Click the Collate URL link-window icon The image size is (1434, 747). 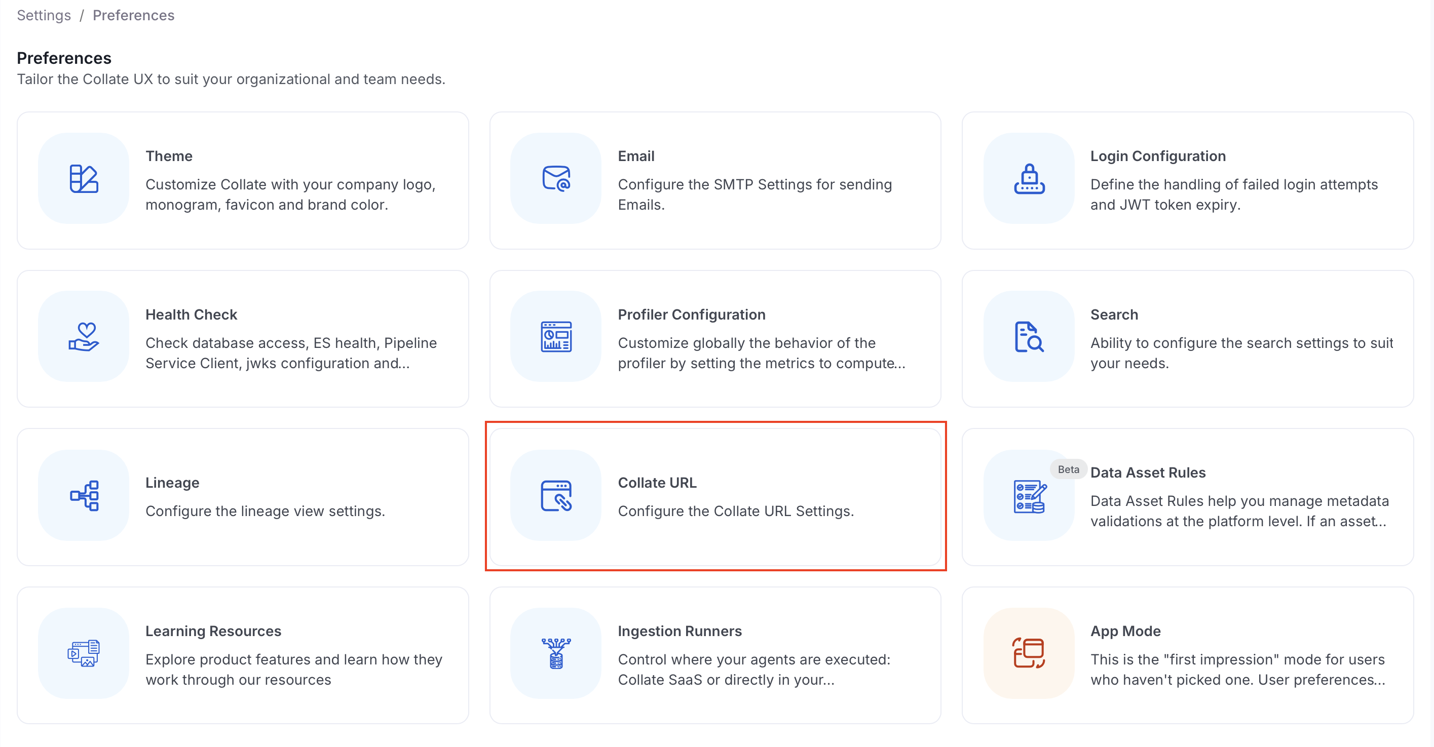pos(556,495)
